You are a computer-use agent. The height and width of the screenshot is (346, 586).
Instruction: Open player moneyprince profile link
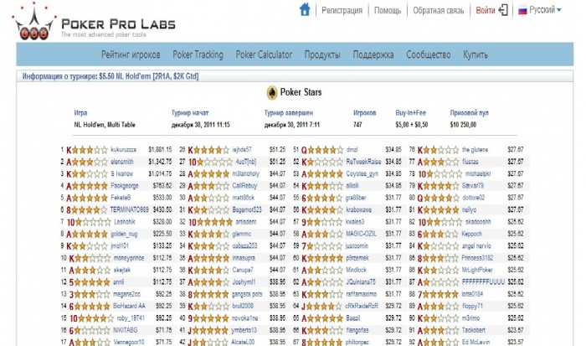(x=129, y=258)
